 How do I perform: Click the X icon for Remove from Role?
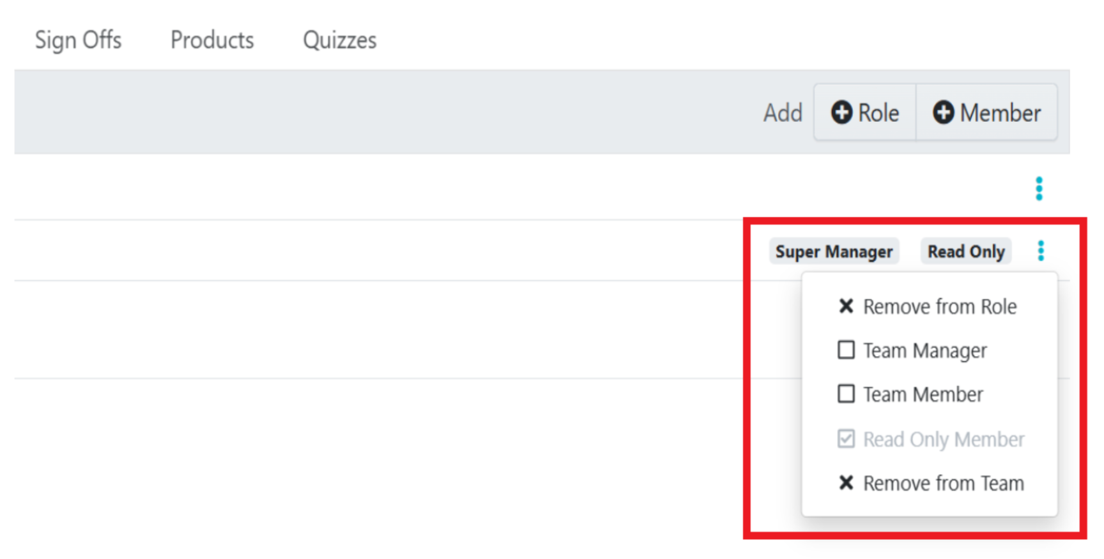coord(846,306)
